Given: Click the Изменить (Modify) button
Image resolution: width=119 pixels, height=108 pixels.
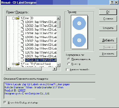Looking at the screenshot, I should pyautogui.click(x=108, y=54).
